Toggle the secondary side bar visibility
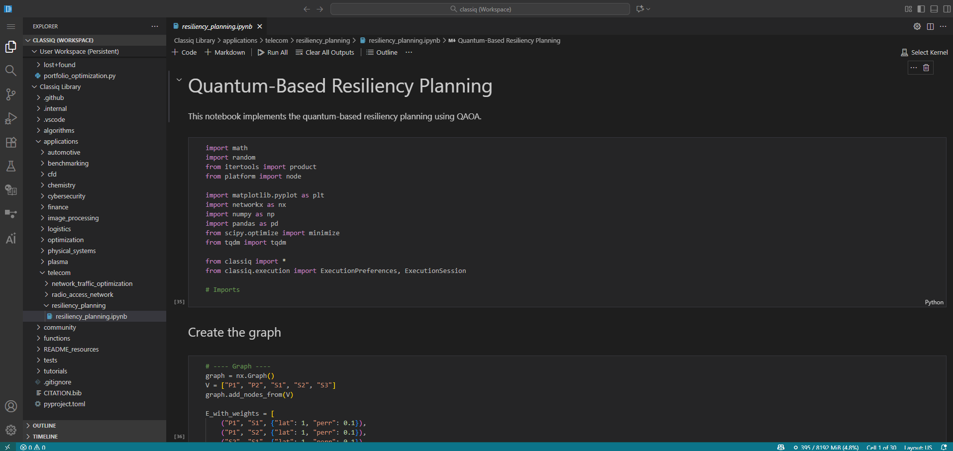Viewport: 953px width, 451px height. [x=947, y=9]
